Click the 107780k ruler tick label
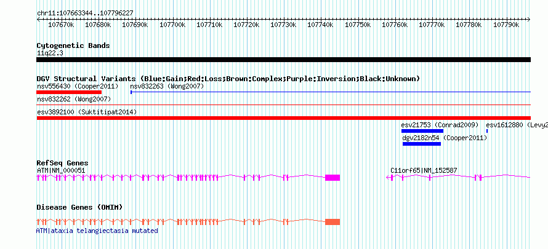548x249 pixels. pyautogui.click(x=469, y=25)
